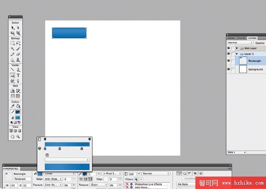Open the Grain stroke texture dropdown

coord(98,185)
